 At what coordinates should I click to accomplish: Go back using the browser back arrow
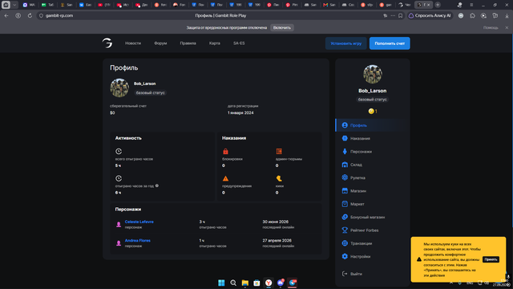click(x=6, y=15)
